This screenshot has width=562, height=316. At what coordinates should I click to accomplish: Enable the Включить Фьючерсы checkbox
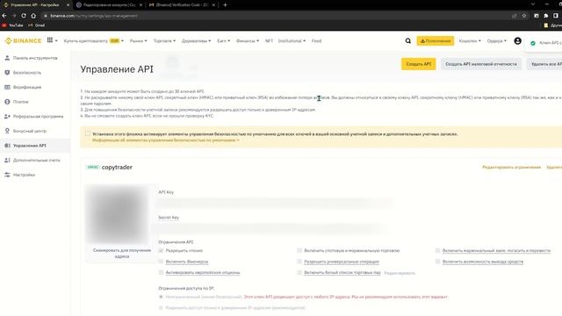pos(161,262)
